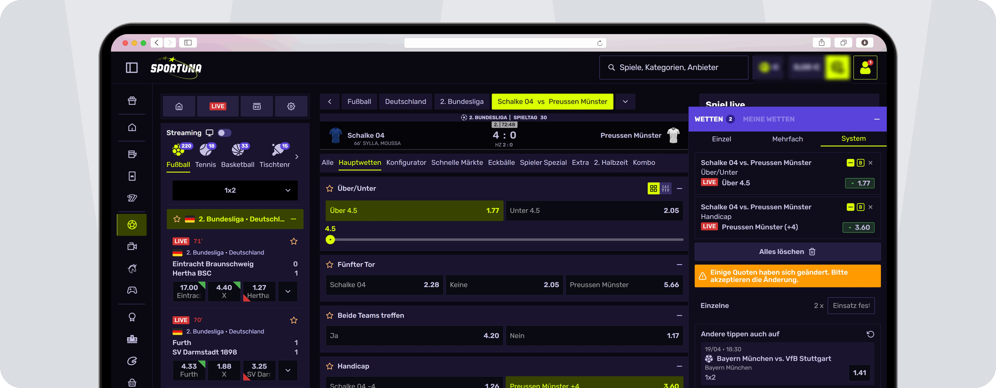Select the System bet tab
This screenshot has height=388, width=996.
coord(854,139)
